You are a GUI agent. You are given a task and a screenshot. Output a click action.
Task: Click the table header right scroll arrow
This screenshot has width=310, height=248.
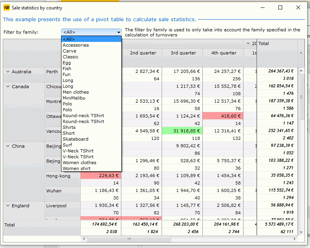[301, 53]
